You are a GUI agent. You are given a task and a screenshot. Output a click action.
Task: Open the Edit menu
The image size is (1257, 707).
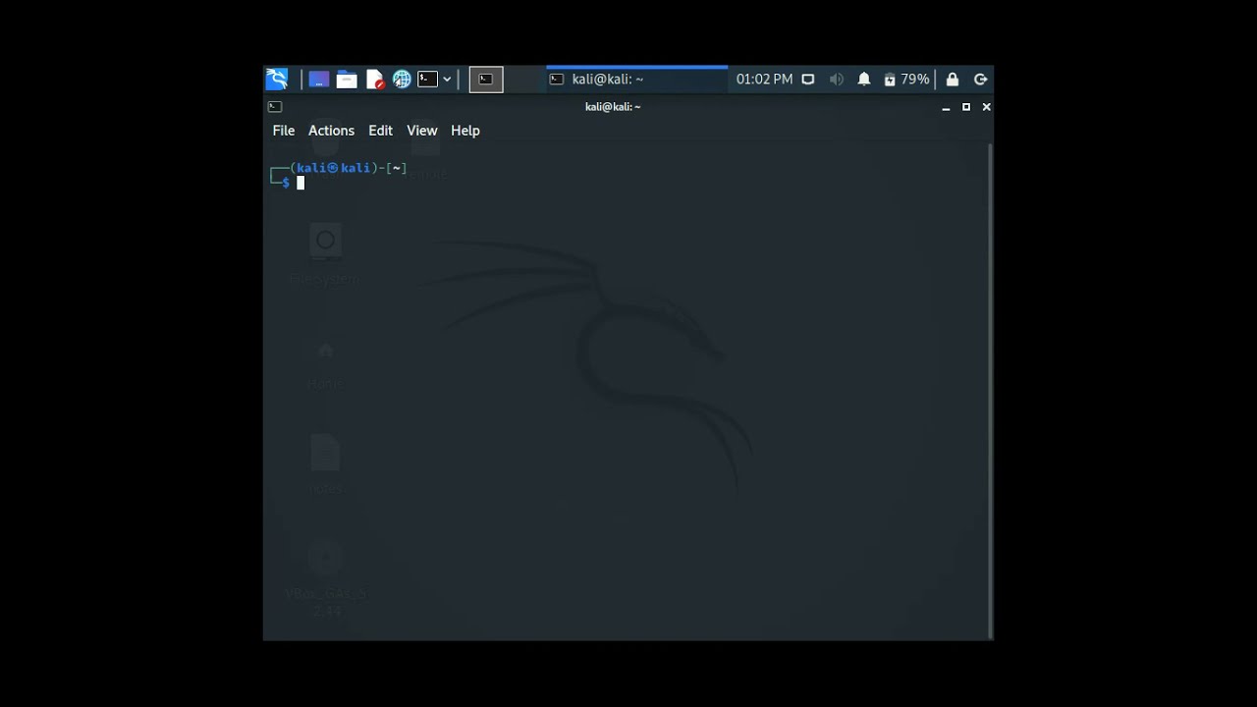coord(380,131)
